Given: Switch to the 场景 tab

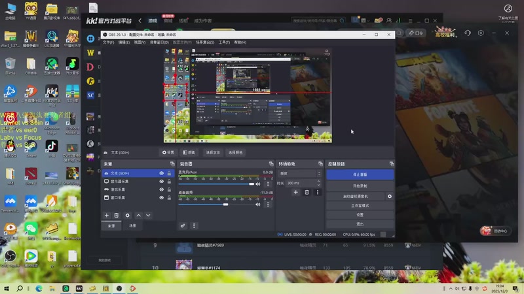Looking at the screenshot, I should [x=133, y=225].
